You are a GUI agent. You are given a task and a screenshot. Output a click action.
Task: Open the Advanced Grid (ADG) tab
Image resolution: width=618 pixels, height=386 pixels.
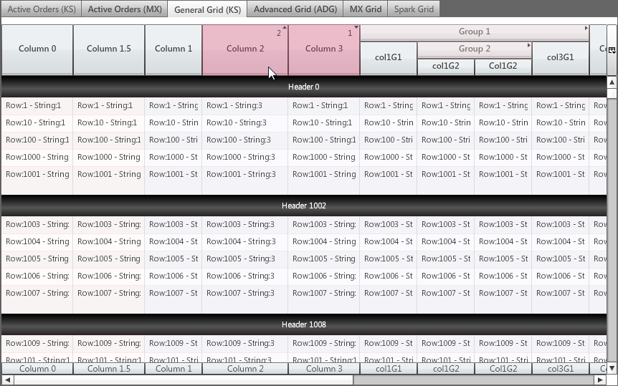pyautogui.click(x=295, y=9)
